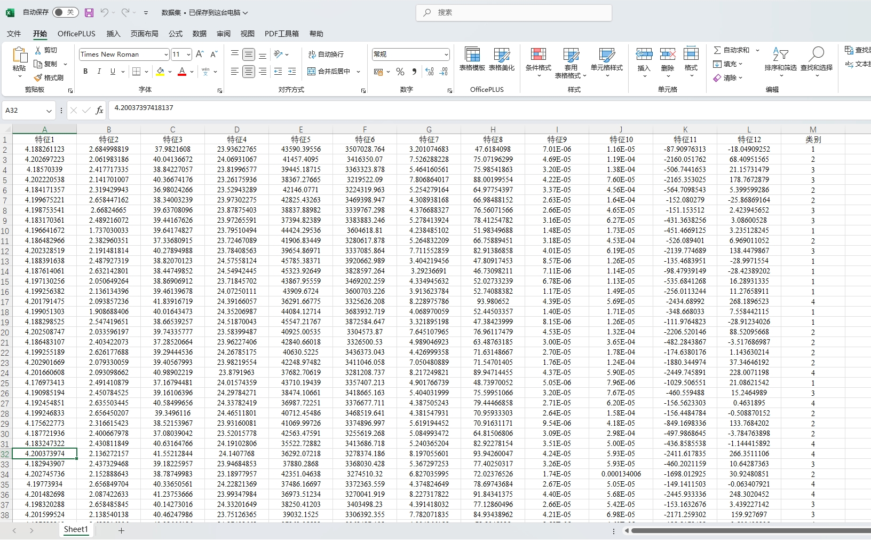The width and height of the screenshot is (871, 540).
Task: Click the text orientation icon
Action: tap(278, 54)
